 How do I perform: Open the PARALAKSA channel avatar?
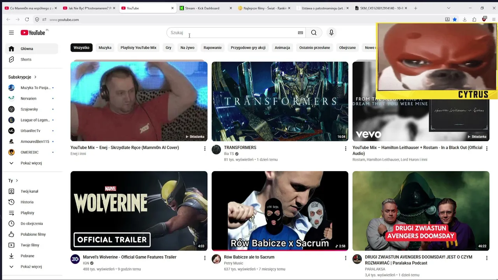pyautogui.click(x=357, y=259)
